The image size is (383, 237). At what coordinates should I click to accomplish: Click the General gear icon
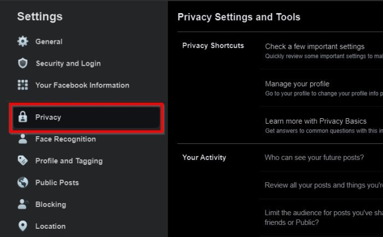(x=22, y=42)
